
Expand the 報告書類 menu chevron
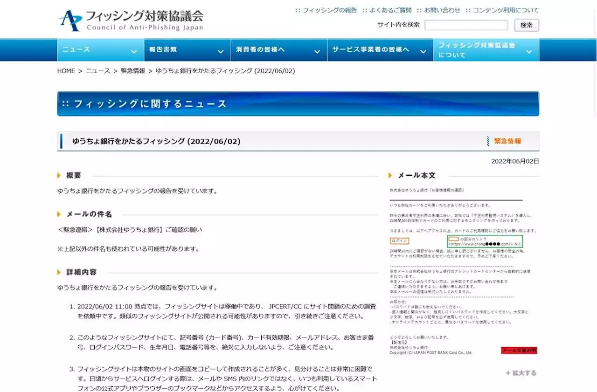[221, 52]
